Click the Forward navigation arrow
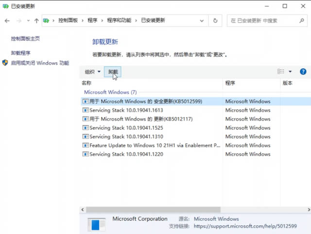 click(19, 20)
